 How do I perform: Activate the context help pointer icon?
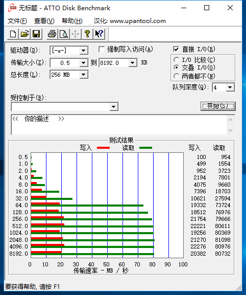pos(99,34)
